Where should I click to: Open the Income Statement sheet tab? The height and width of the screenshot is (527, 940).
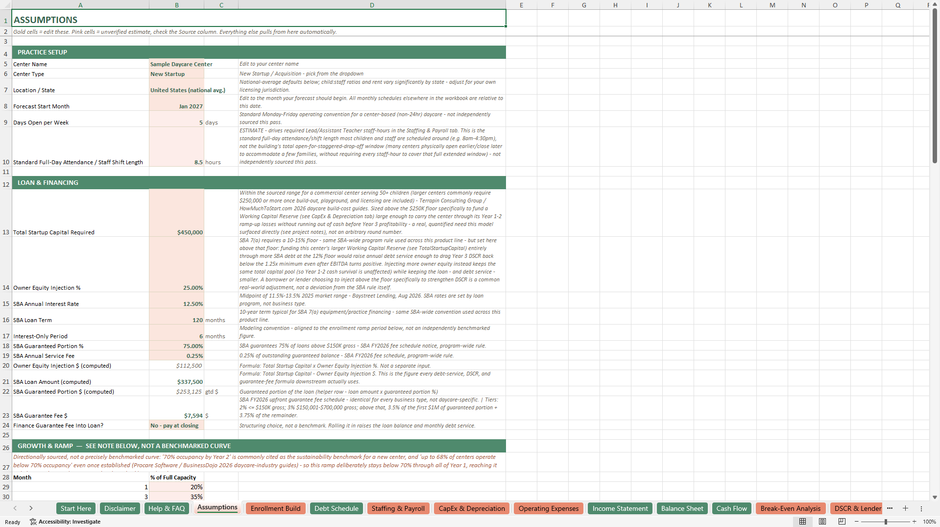pos(620,508)
